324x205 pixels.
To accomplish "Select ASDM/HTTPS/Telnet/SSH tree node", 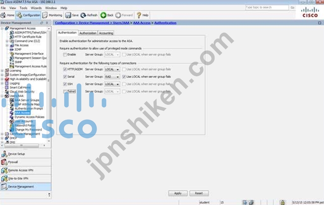I will pos(30,33).
